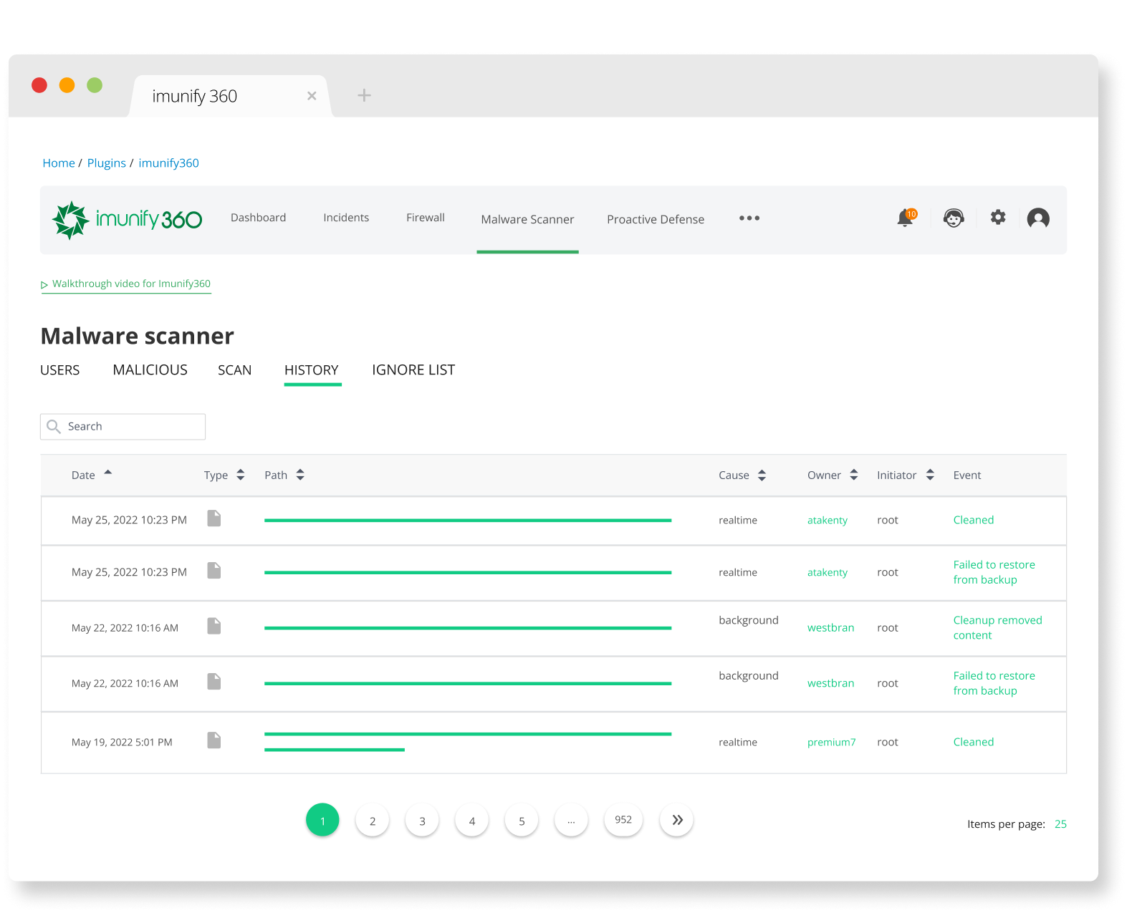Click owner westbran in Cleanup removed content row

point(830,628)
